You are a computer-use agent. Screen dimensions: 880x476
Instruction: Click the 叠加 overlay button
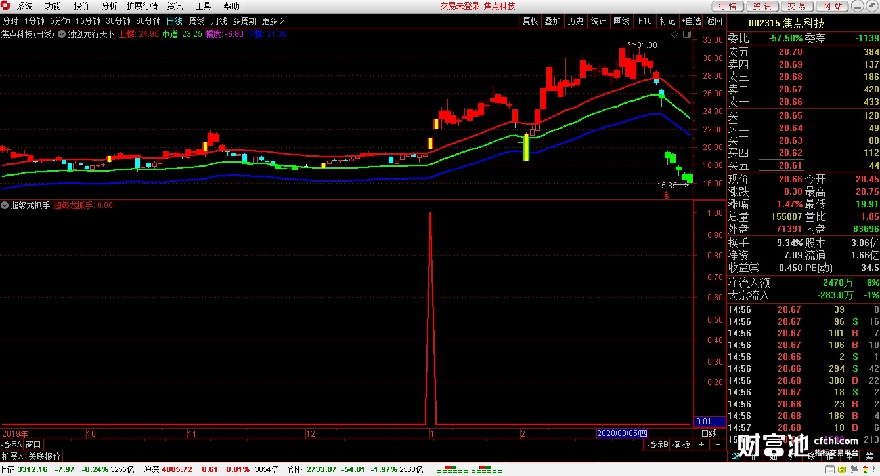pos(553,21)
